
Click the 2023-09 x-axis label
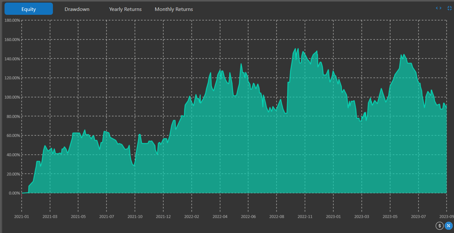pos(446,217)
